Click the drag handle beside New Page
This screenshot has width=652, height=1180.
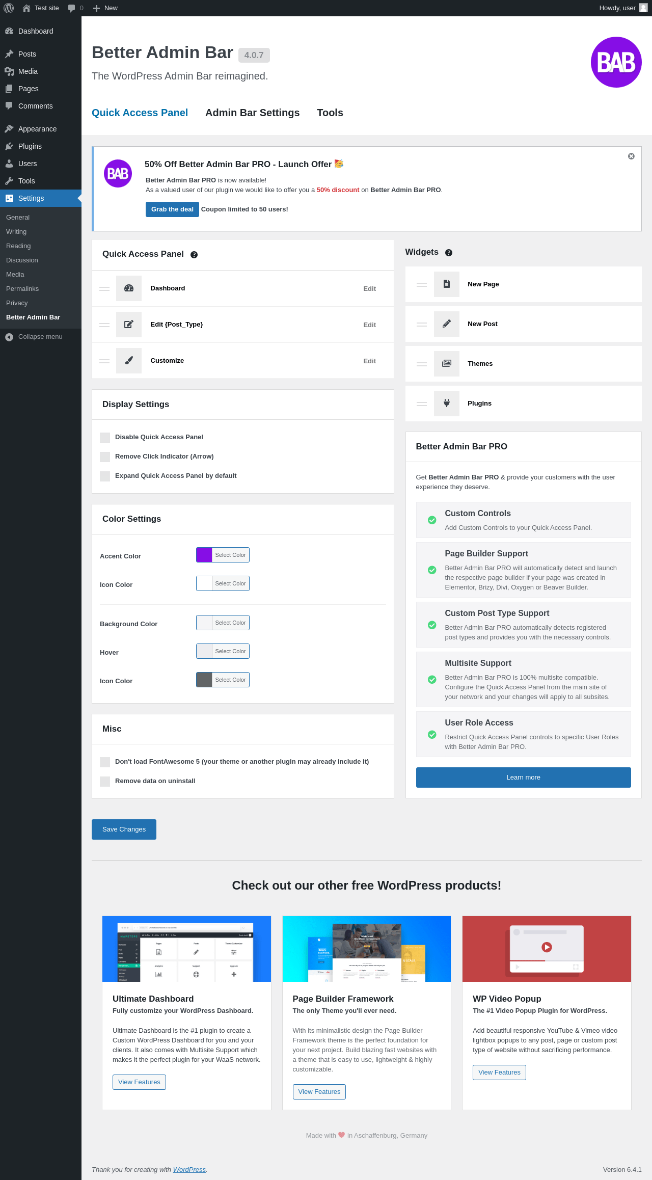(422, 285)
